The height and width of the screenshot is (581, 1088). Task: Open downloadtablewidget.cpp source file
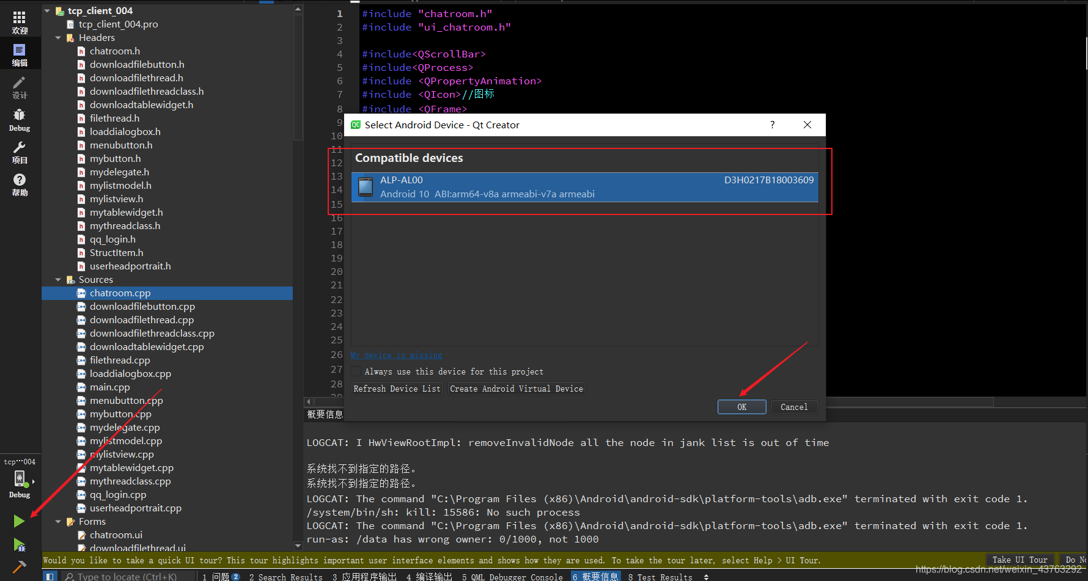pyautogui.click(x=147, y=347)
